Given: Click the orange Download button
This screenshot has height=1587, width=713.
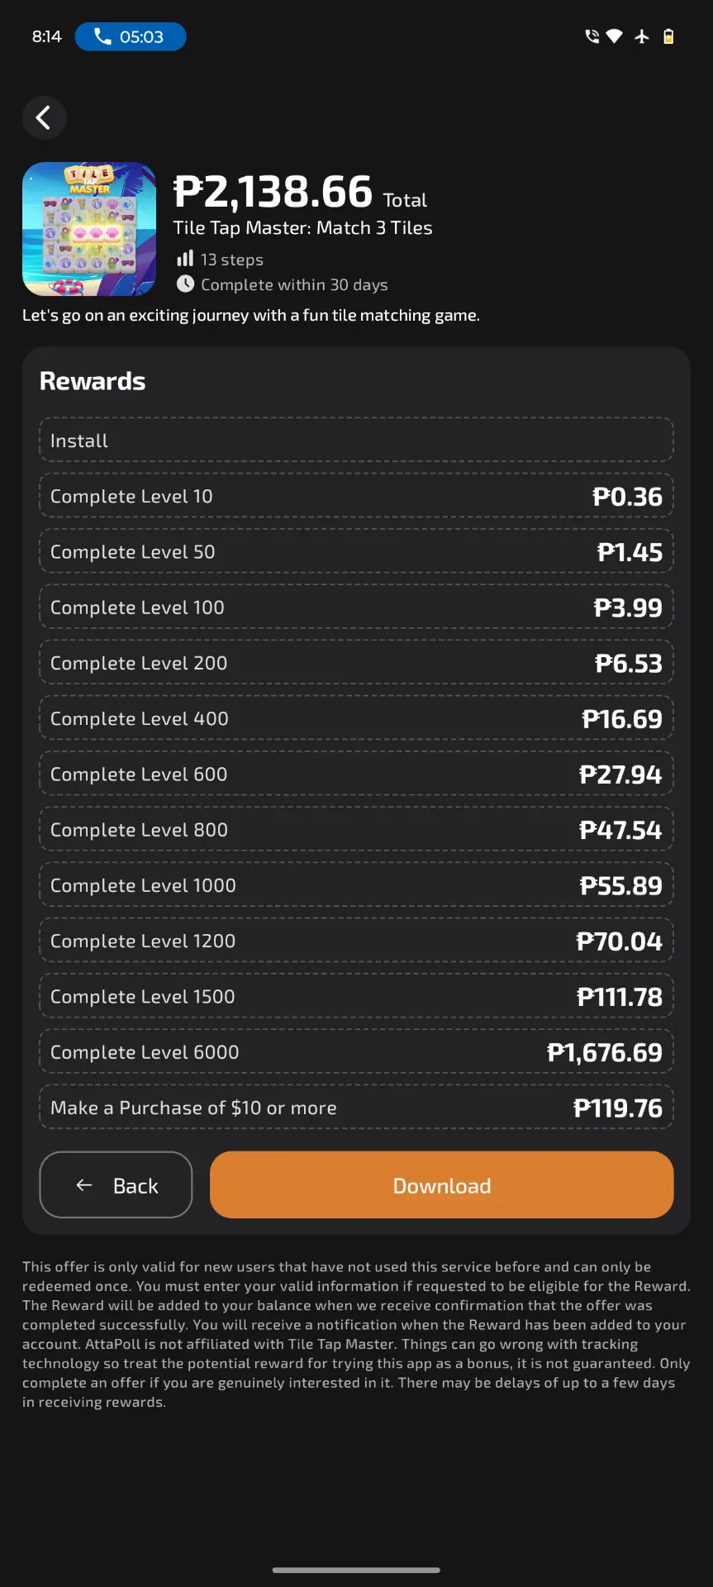Looking at the screenshot, I should [442, 1184].
